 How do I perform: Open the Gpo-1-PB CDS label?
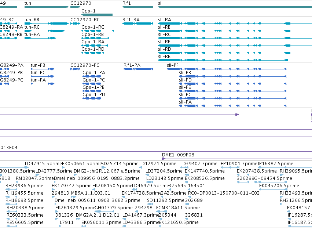point(93,87)
